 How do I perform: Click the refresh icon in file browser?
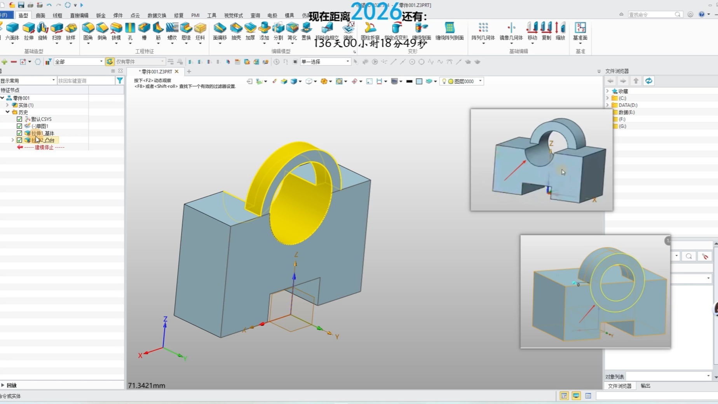tap(649, 81)
